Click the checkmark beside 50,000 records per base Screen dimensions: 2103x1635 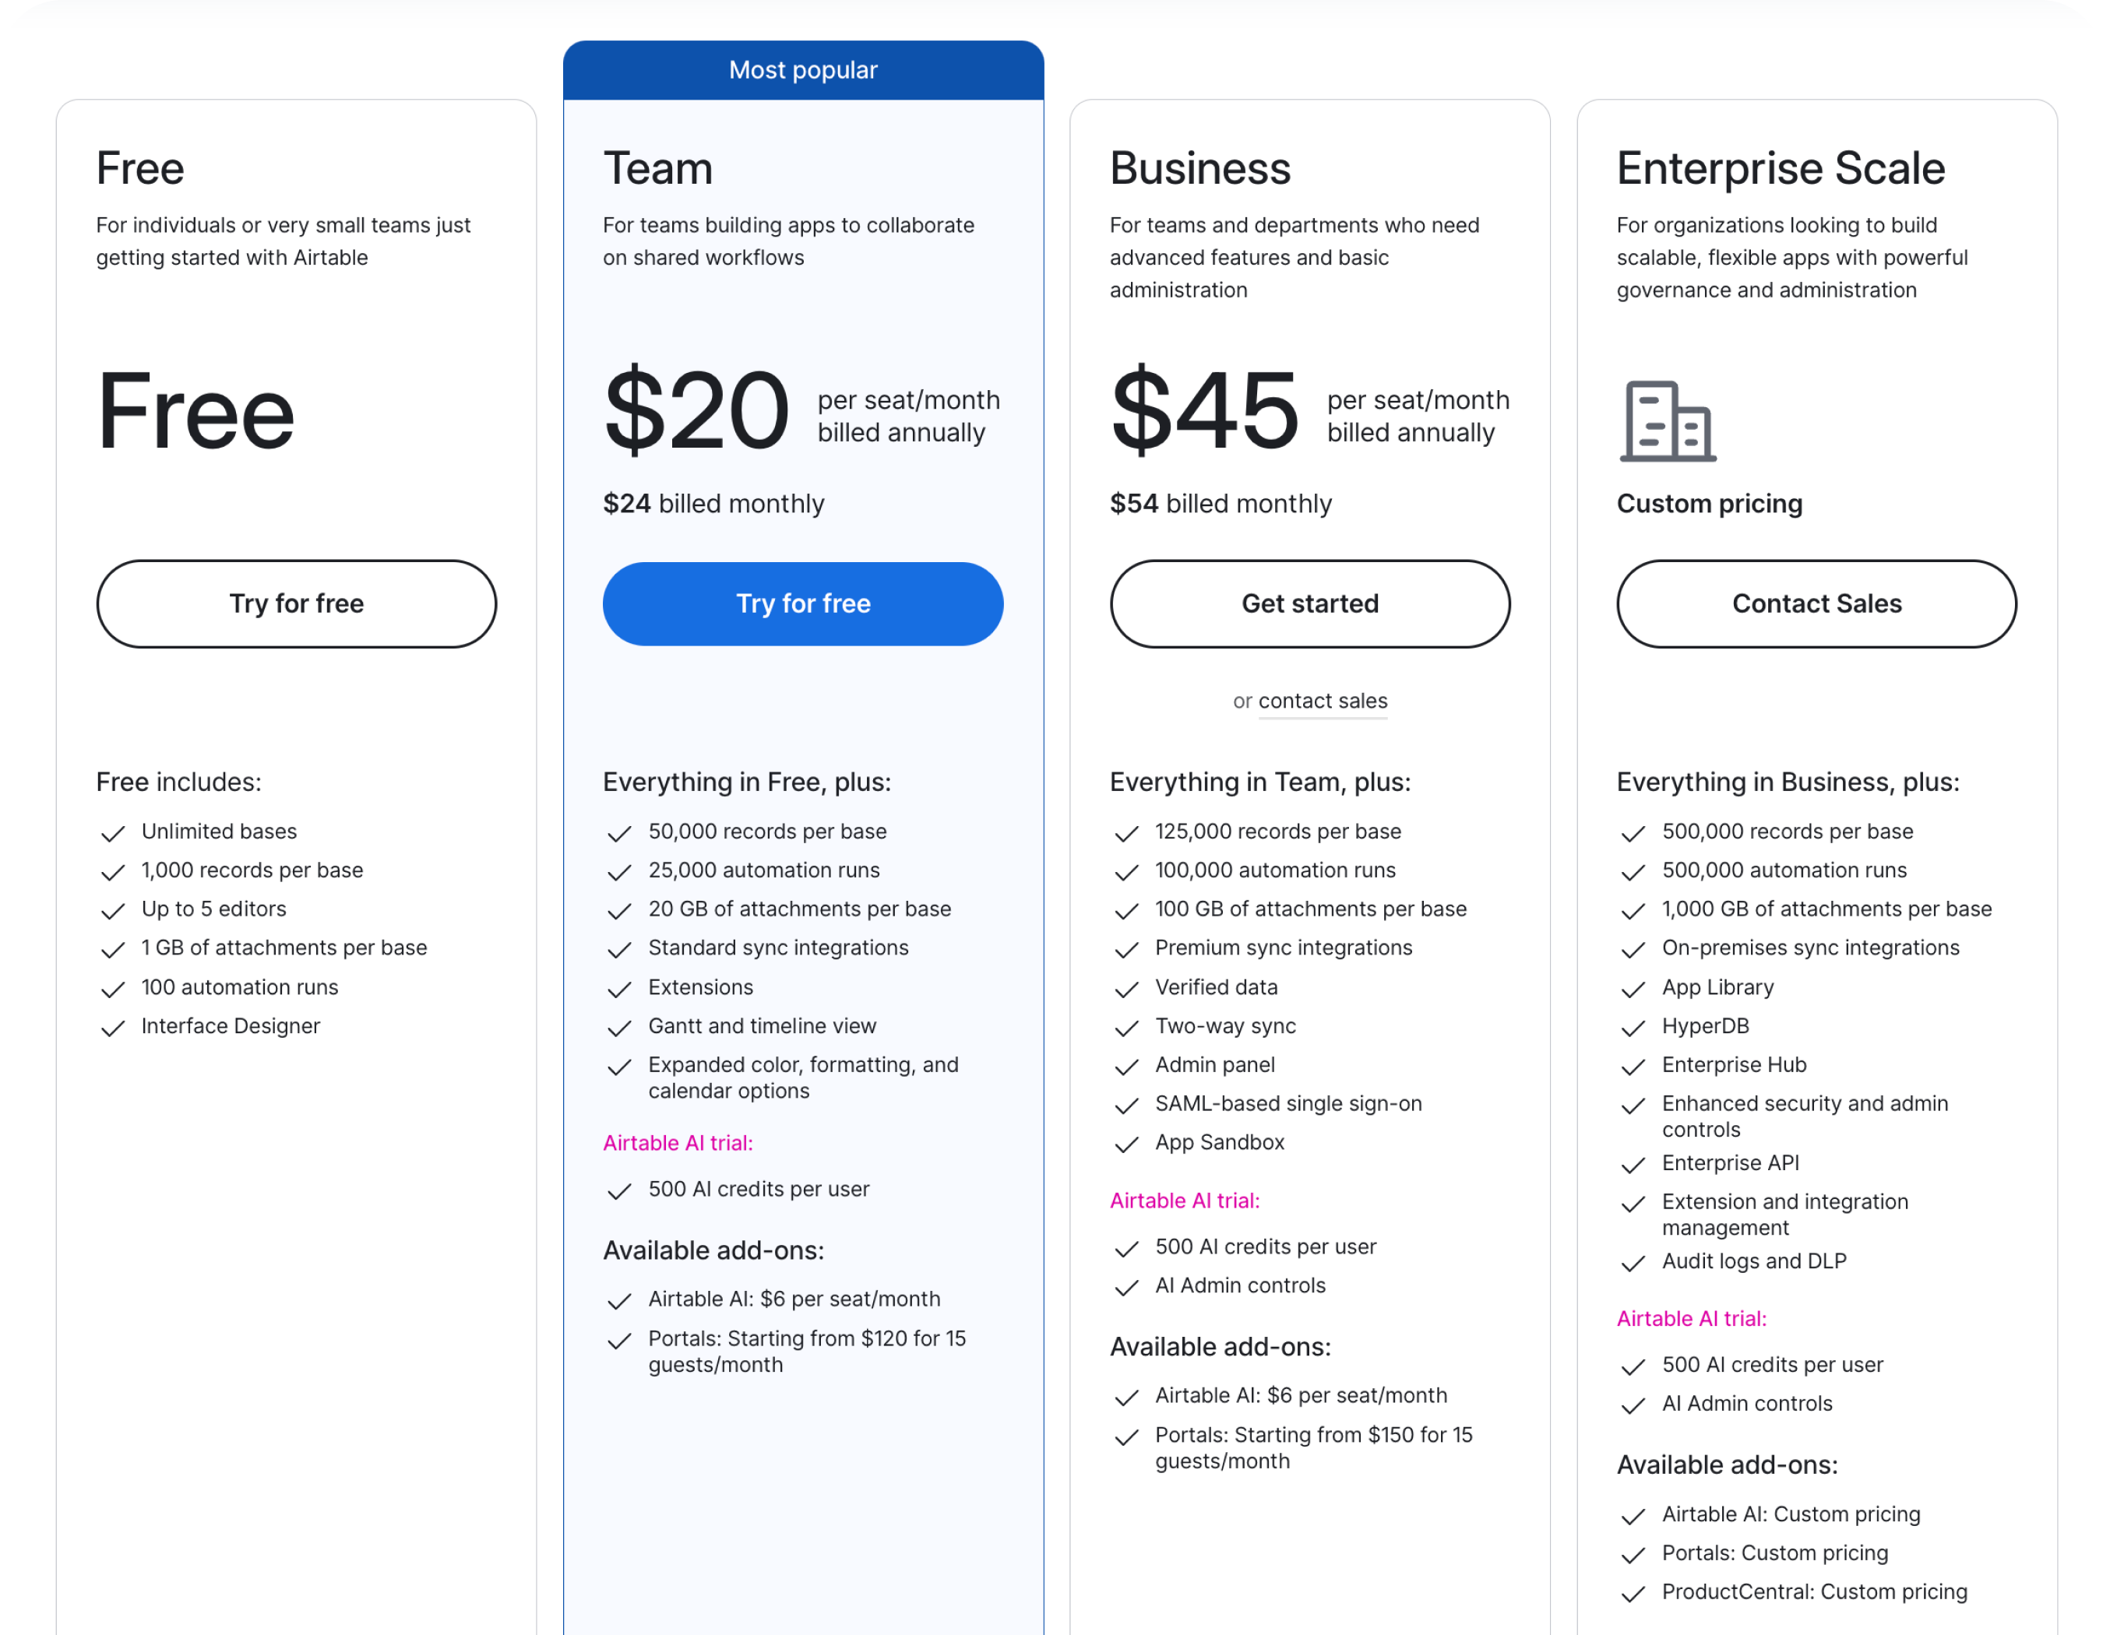pos(620,833)
